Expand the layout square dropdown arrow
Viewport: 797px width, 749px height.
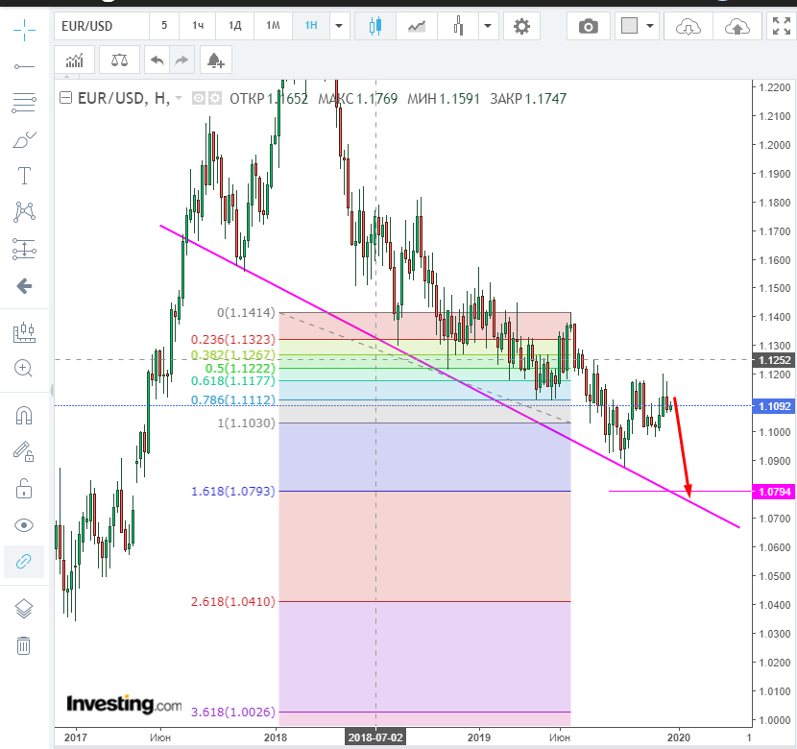pyautogui.click(x=650, y=26)
